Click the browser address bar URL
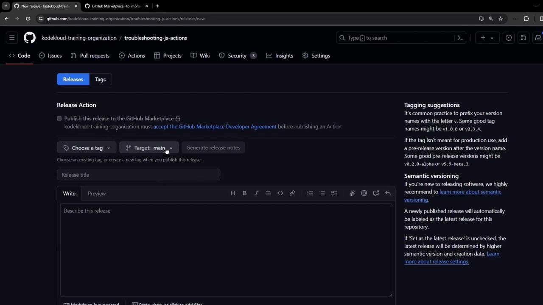543x305 pixels. point(126,19)
